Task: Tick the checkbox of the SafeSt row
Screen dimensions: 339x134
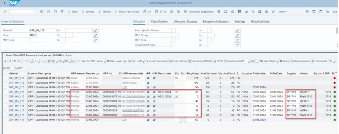Action: point(5,83)
